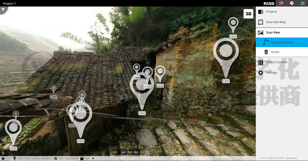Image resolution: width=308 pixels, height=161 pixels.
Task: Click the Settings gear icon in sidebar
Action: pos(261,73)
